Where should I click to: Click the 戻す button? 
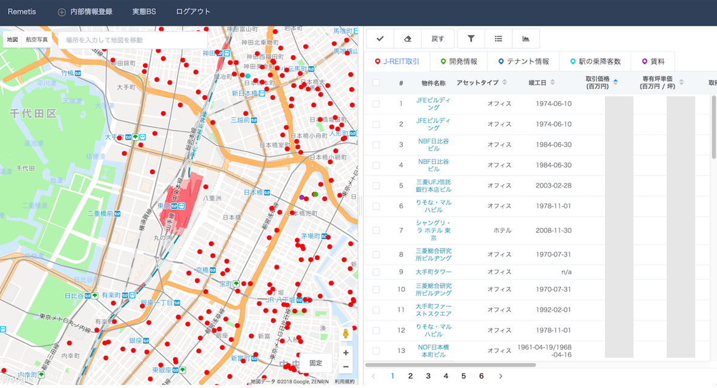438,39
